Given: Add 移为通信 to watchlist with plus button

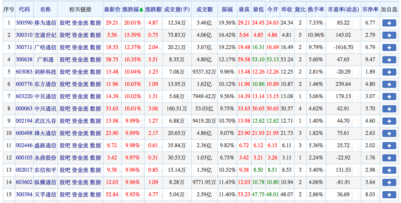Looking at the screenshot, I should pos(389,23).
